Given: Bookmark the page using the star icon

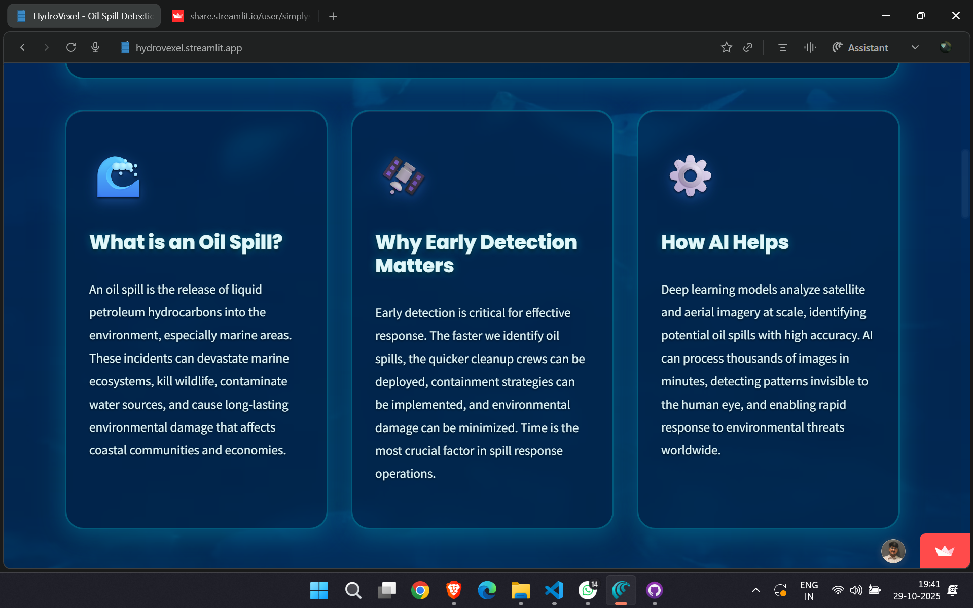Looking at the screenshot, I should tap(726, 47).
